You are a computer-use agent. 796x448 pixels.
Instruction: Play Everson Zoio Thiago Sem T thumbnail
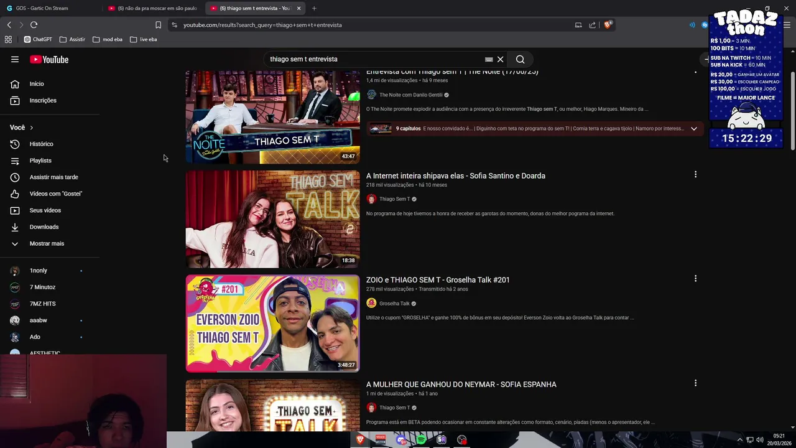coord(272,324)
